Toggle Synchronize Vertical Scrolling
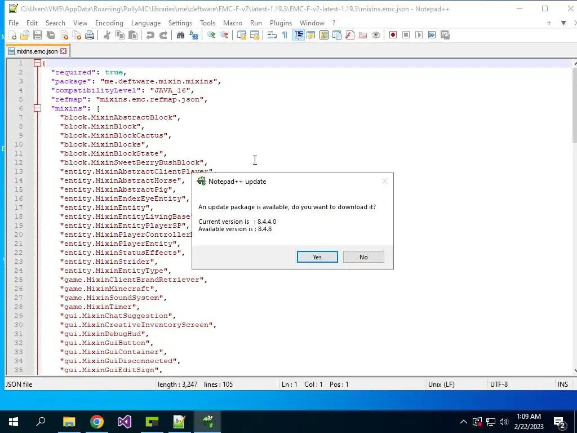 click(241, 35)
